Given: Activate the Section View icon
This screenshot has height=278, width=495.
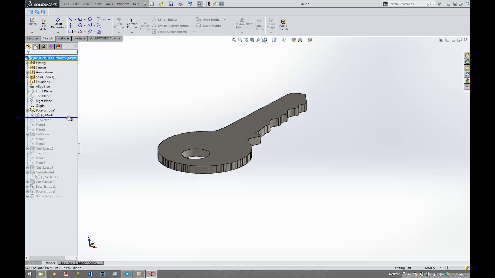Looking at the screenshot, I should click(x=252, y=40).
